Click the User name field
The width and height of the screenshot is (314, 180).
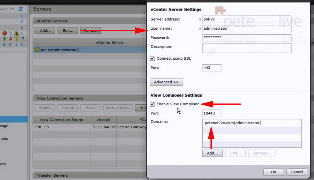[x=247, y=29]
